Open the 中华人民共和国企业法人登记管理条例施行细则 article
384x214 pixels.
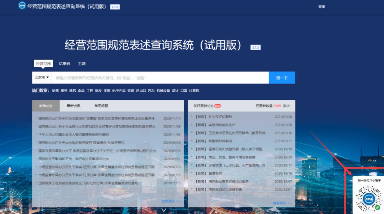pyautogui.click(x=73, y=135)
